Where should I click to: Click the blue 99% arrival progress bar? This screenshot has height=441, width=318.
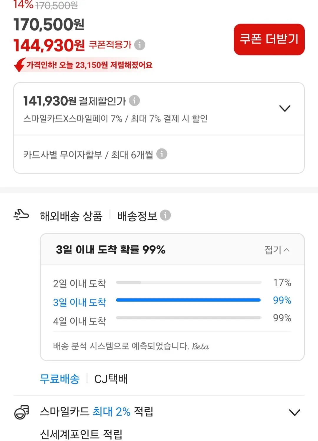coord(188,300)
